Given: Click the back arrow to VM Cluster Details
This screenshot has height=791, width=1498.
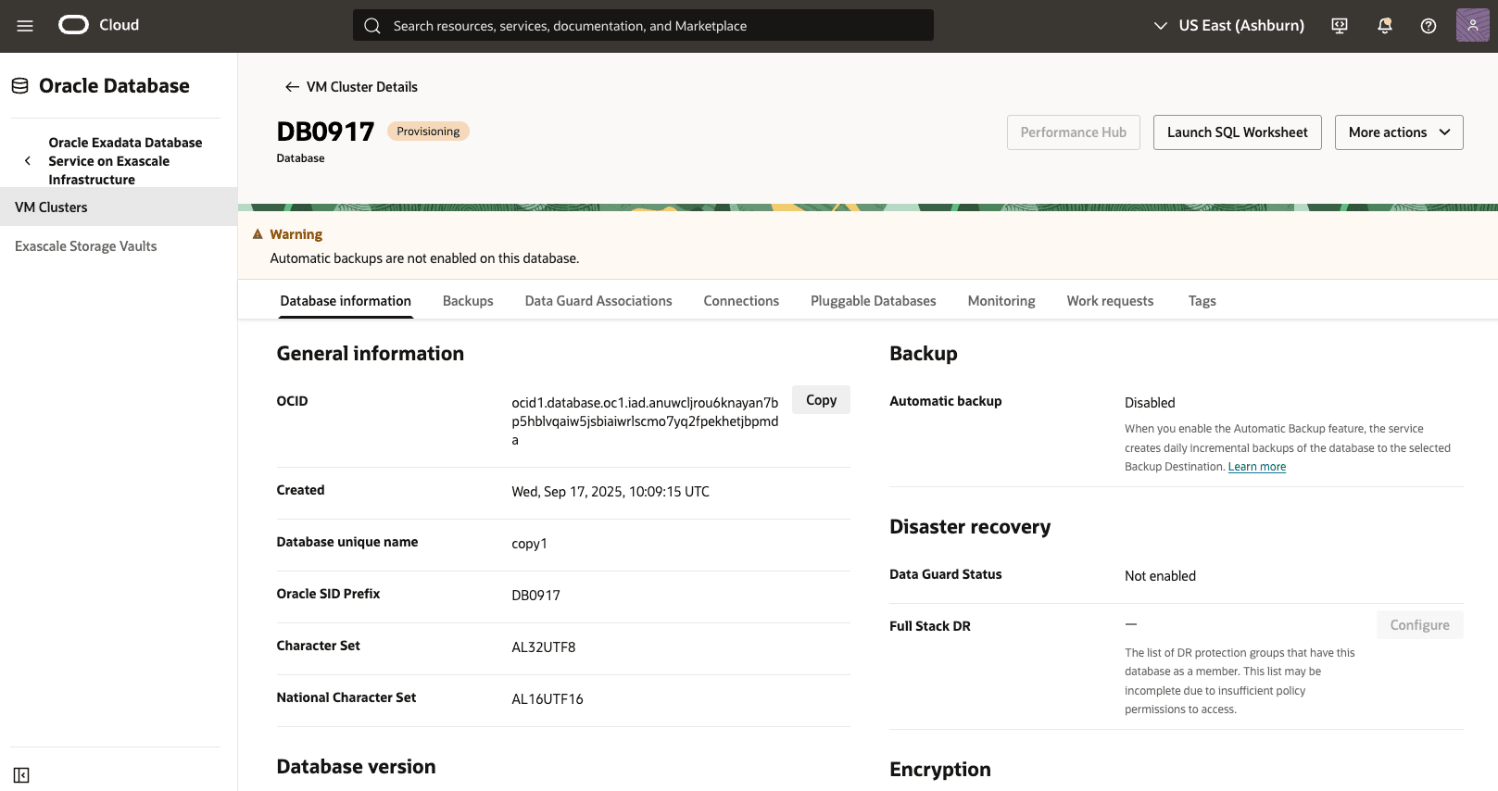Looking at the screenshot, I should [x=292, y=87].
